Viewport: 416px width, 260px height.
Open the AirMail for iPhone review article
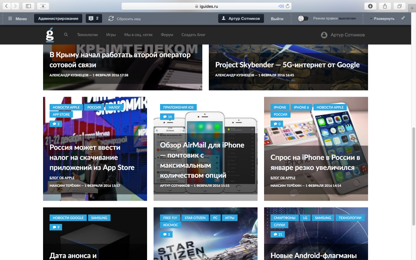tap(202, 160)
